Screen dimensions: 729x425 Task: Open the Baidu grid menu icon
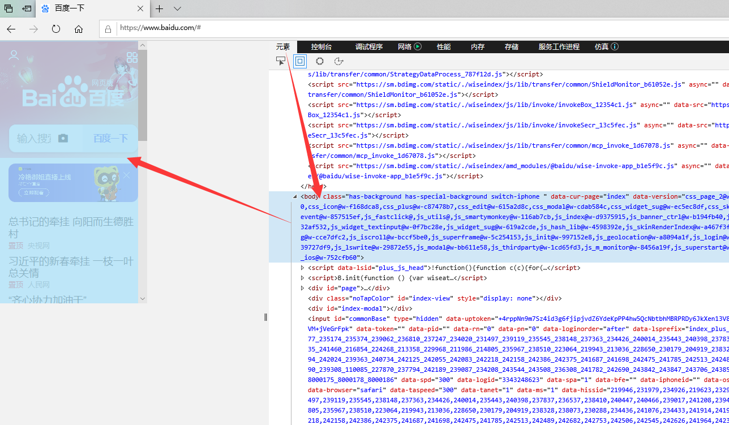[x=132, y=57]
